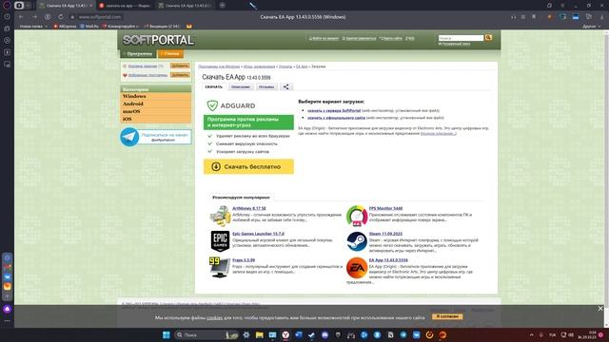Switch to the middle Yandex search tab
Screen dimensions: 609x342
point(125,6)
